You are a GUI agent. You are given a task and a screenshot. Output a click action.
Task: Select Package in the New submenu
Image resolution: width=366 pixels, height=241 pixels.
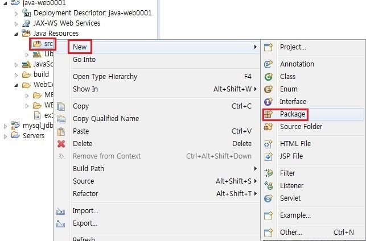(313, 114)
